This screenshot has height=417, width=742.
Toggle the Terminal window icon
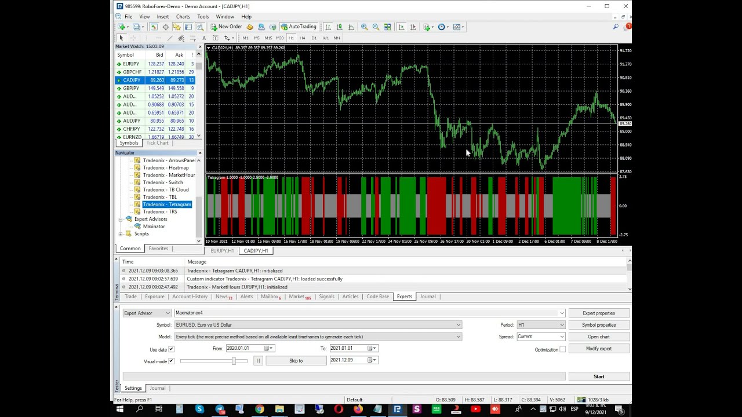pyautogui.click(x=188, y=27)
